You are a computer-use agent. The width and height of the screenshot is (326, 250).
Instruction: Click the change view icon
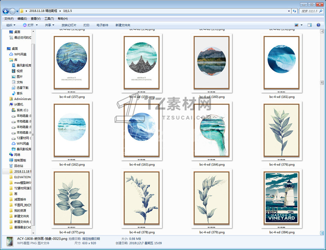pyautogui.click(x=296, y=25)
